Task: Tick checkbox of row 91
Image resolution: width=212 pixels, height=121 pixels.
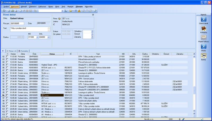Action: pyautogui.click(x=7, y=81)
